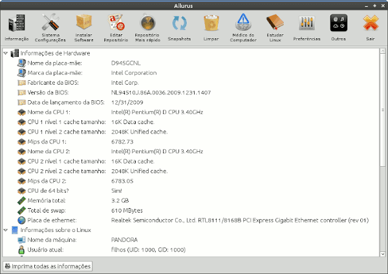Select Repositório Mais rápido icon
This screenshot has height=274, width=388.
coord(147,25)
